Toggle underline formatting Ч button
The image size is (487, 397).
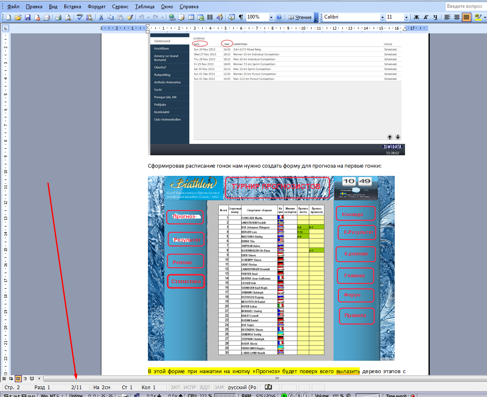(435, 17)
